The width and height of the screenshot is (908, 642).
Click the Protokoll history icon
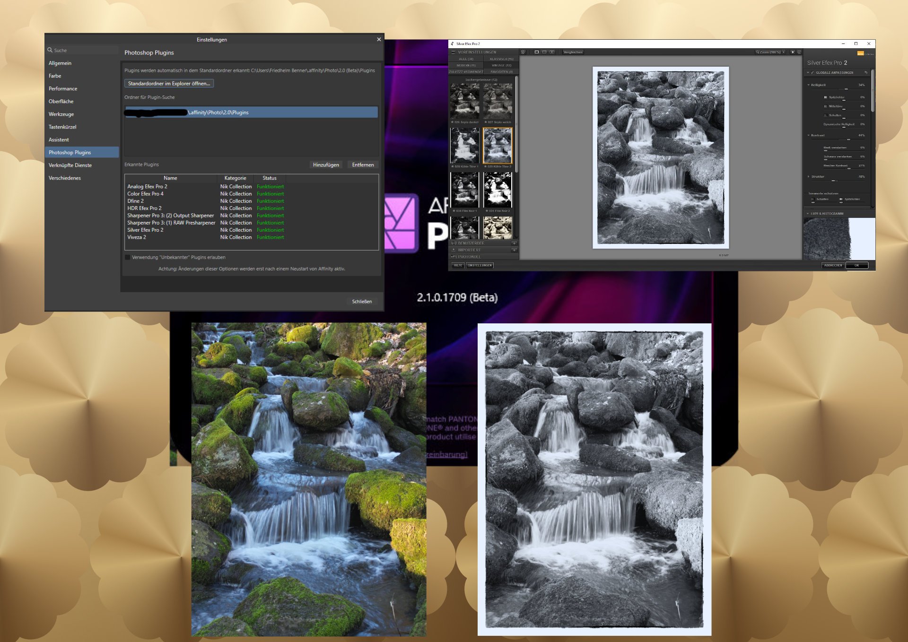[454, 257]
